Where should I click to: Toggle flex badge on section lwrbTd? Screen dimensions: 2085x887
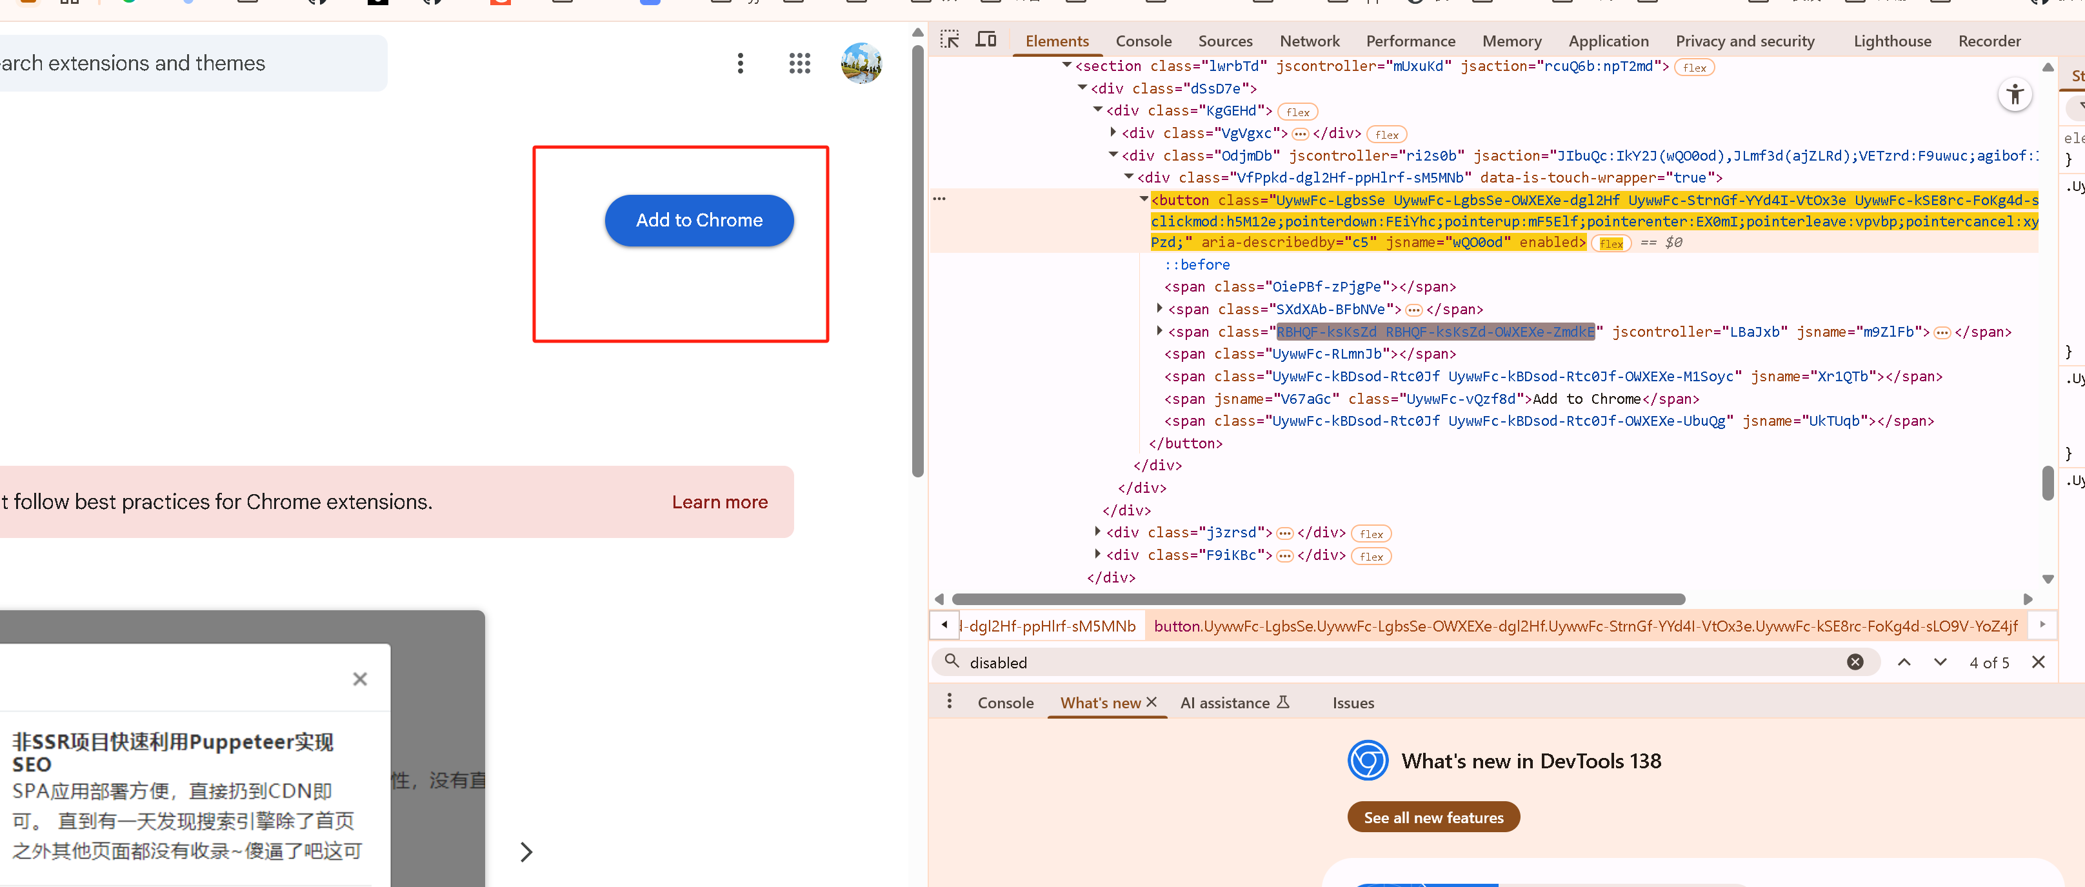tap(1694, 68)
